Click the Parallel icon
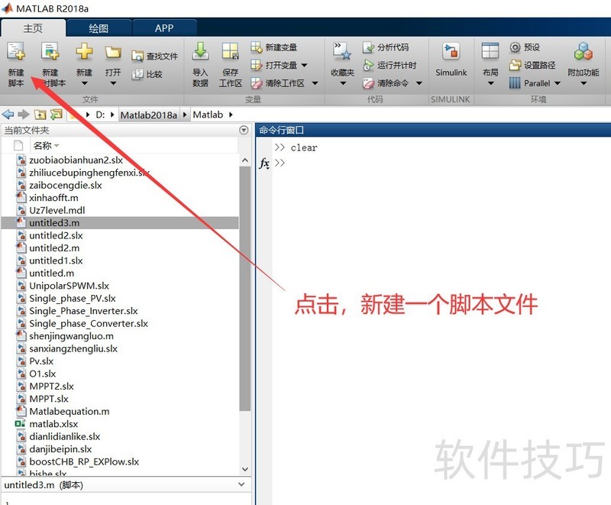The width and height of the screenshot is (611, 505). (515, 83)
